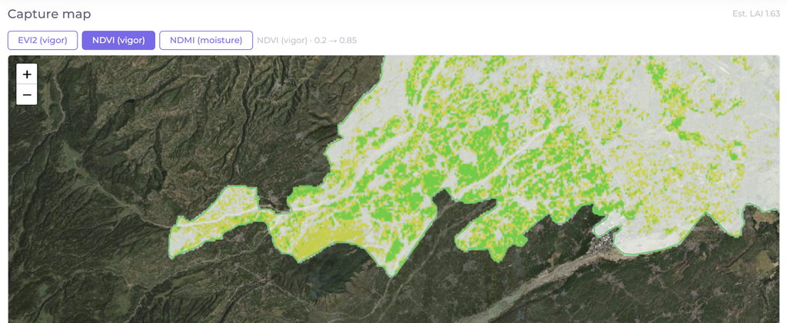
Task: Click the Est. LAI 1.63 readout
Action: pyautogui.click(x=756, y=14)
